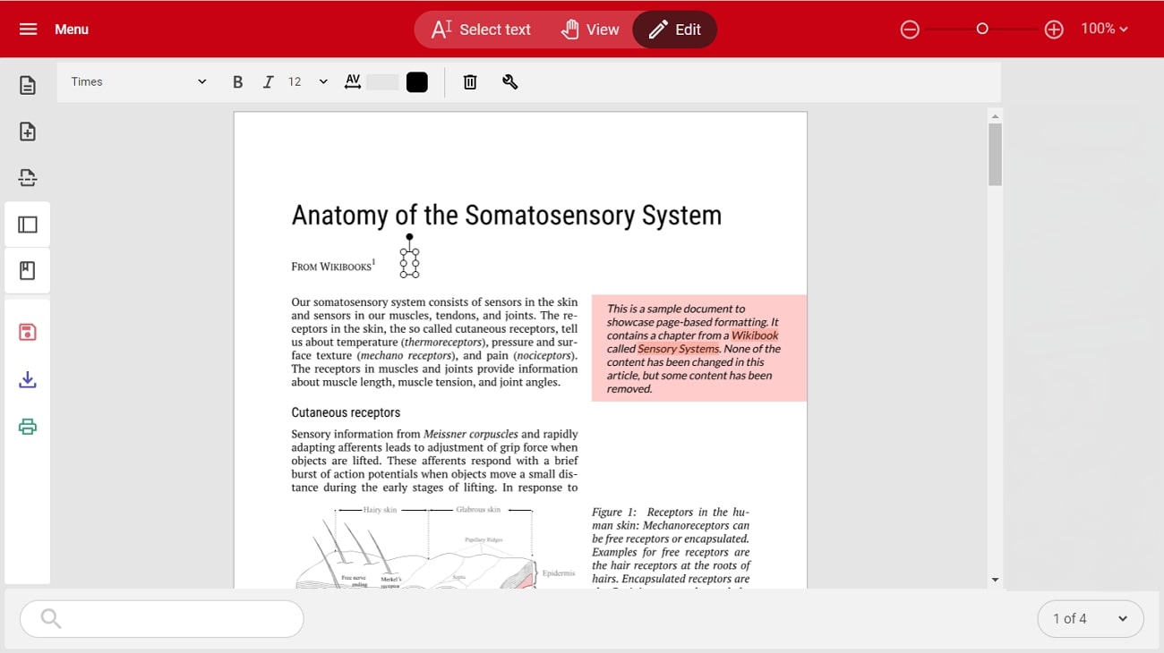
Task: Click the Menu label
Action: pos(72,30)
